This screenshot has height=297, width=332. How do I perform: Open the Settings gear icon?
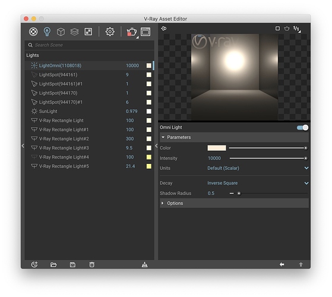[x=110, y=31]
